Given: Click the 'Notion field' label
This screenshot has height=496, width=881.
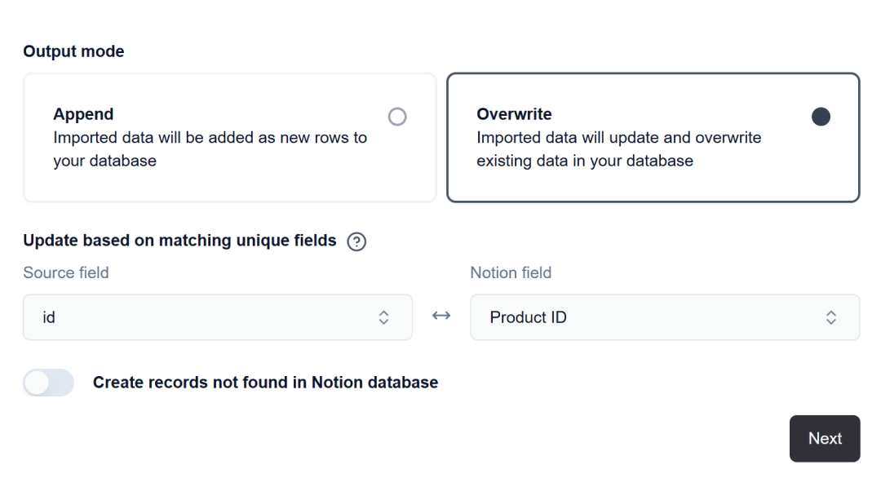Looking at the screenshot, I should pyautogui.click(x=511, y=273).
